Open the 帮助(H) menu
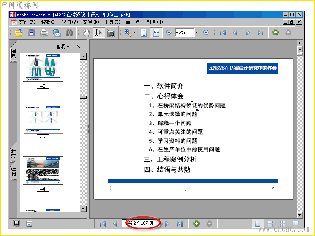The image size is (315, 236). tap(155, 22)
